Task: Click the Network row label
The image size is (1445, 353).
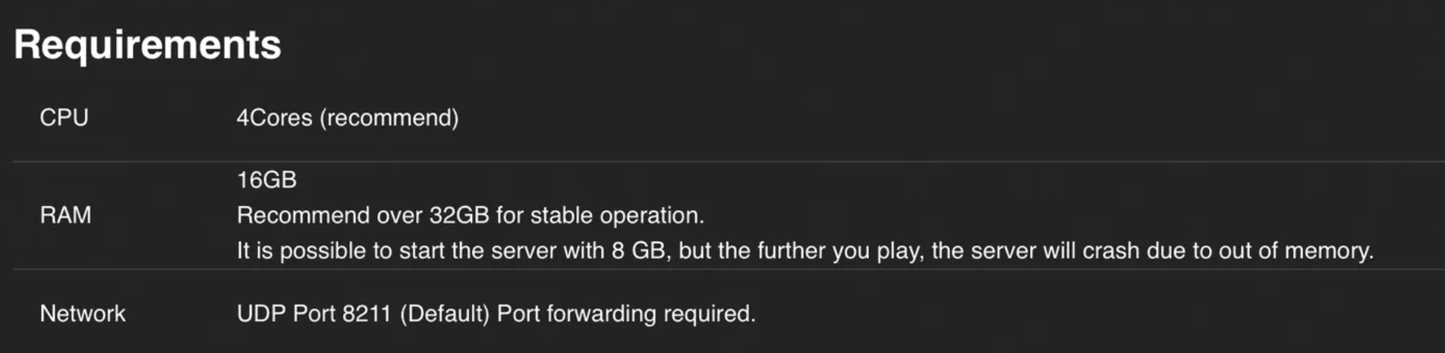Action: [x=83, y=314]
